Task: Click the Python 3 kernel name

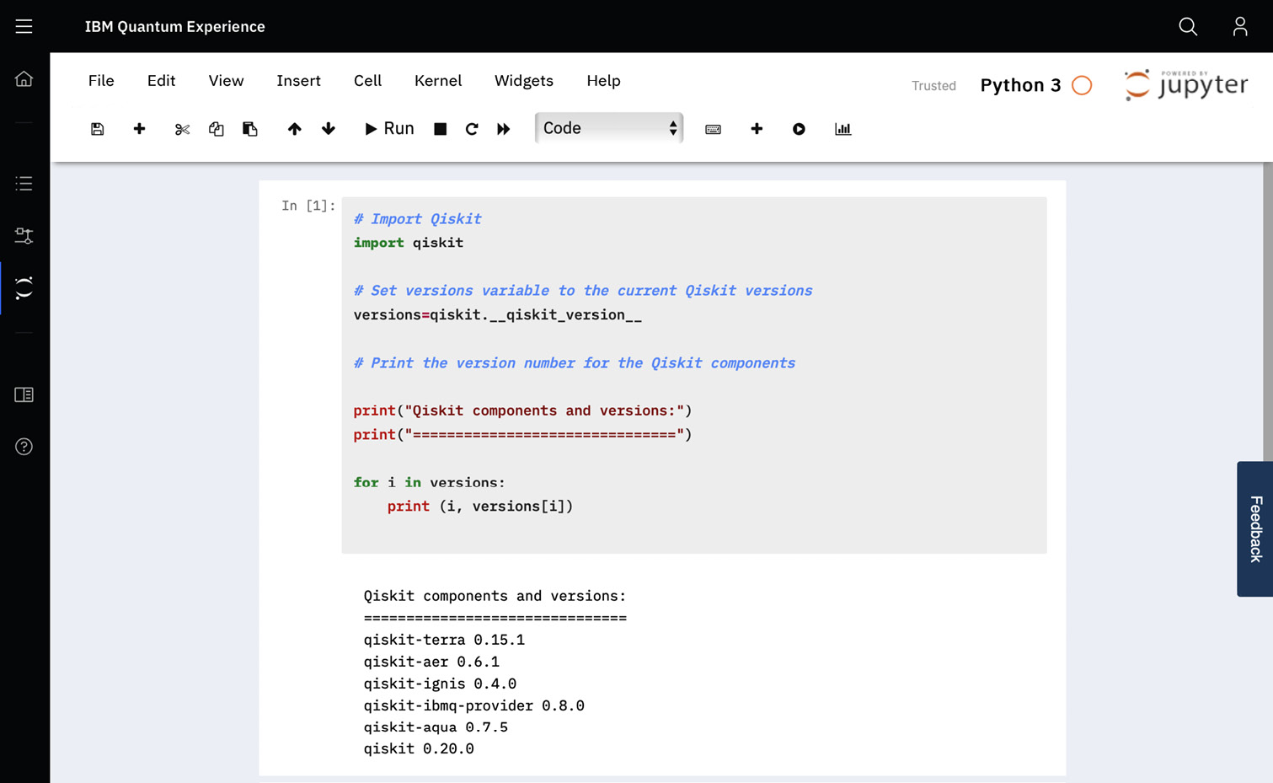Action: coord(1020,85)
